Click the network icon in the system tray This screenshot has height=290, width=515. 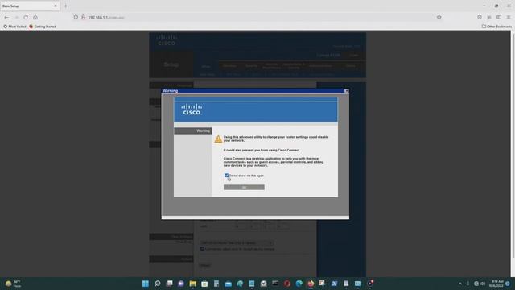(476, 284)
